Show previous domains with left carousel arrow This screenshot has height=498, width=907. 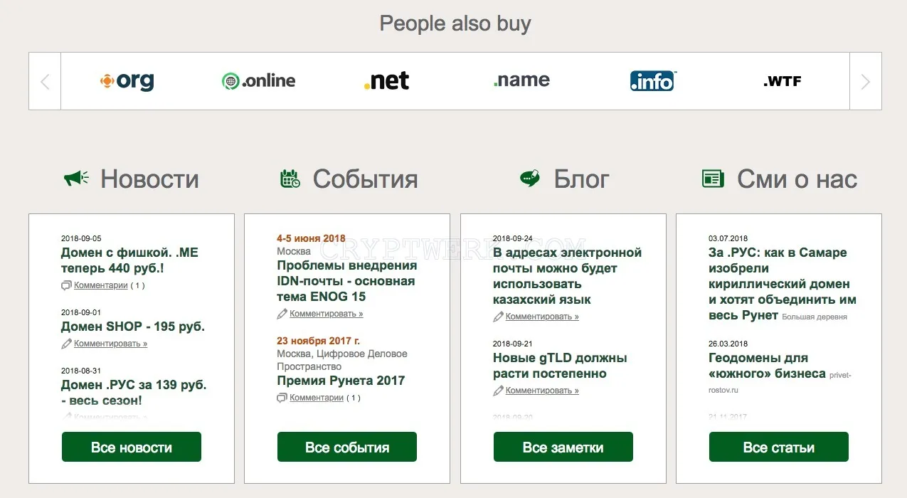click(x=45, y=81)
